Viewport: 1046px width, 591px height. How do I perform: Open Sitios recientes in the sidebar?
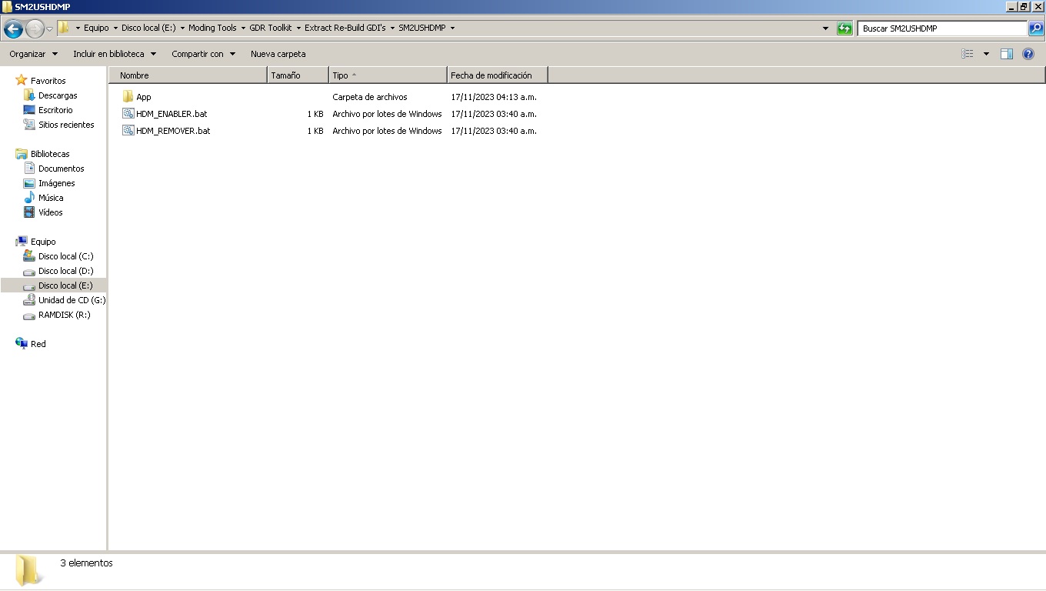(66, 125)
